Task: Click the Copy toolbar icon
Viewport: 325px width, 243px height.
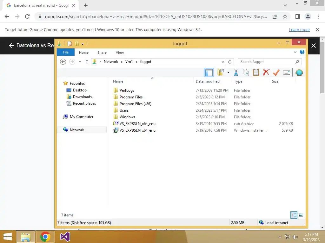Action: click(x=246, y=72)
